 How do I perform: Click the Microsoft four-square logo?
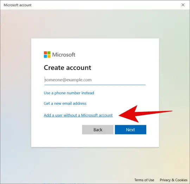47,55
